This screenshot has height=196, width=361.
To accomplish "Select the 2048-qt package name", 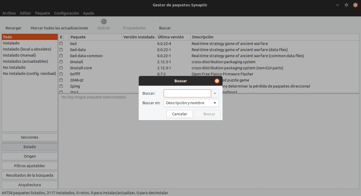I will pyautogui.click(x=77, y=80).
